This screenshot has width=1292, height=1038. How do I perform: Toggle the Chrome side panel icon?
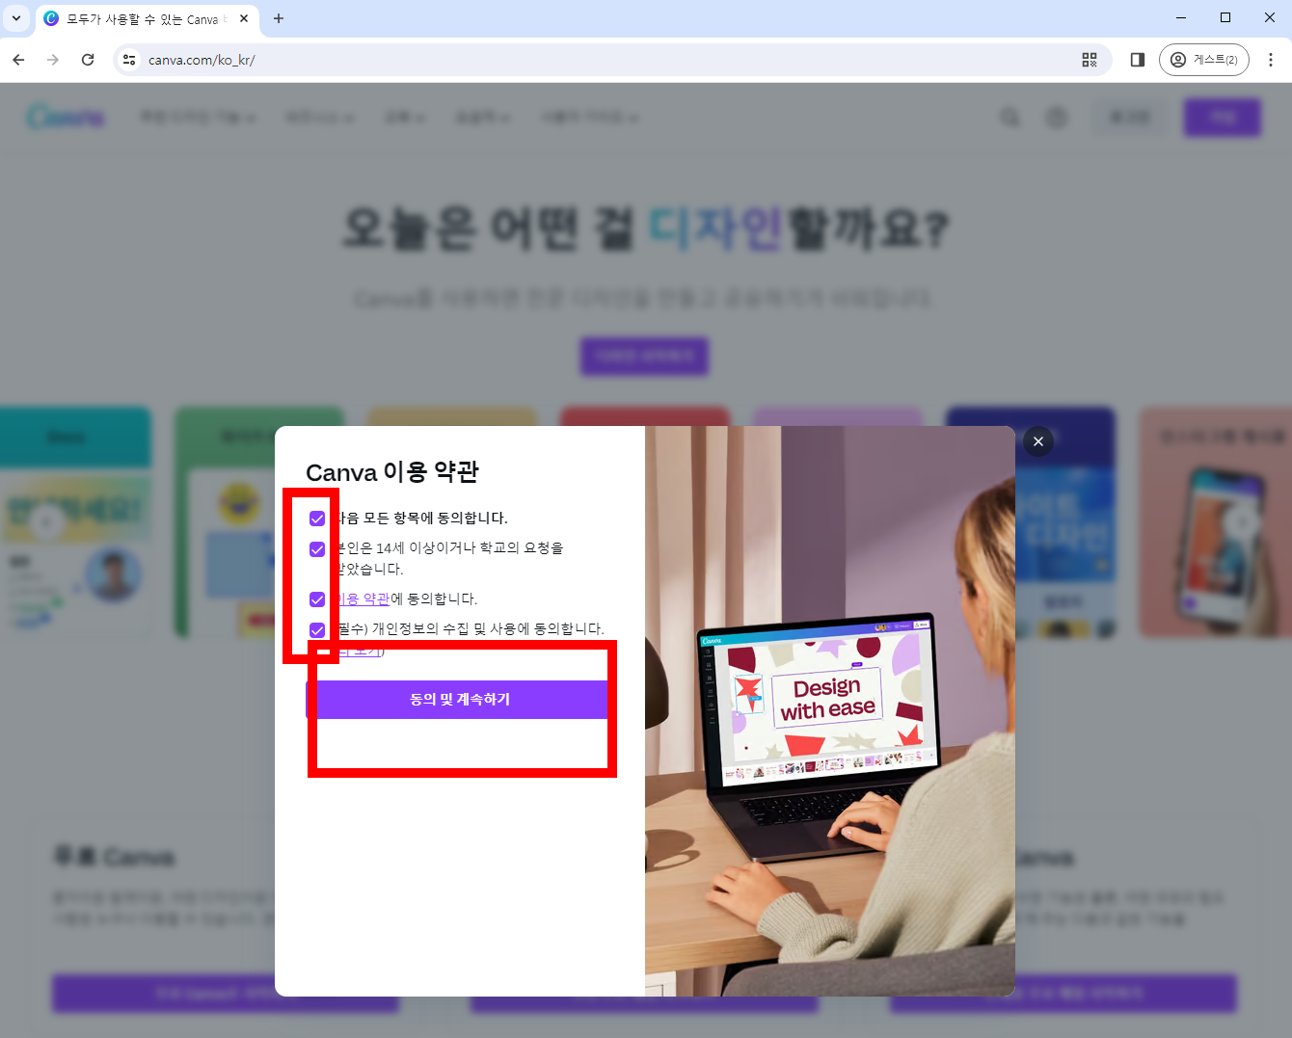[1138, 60]
